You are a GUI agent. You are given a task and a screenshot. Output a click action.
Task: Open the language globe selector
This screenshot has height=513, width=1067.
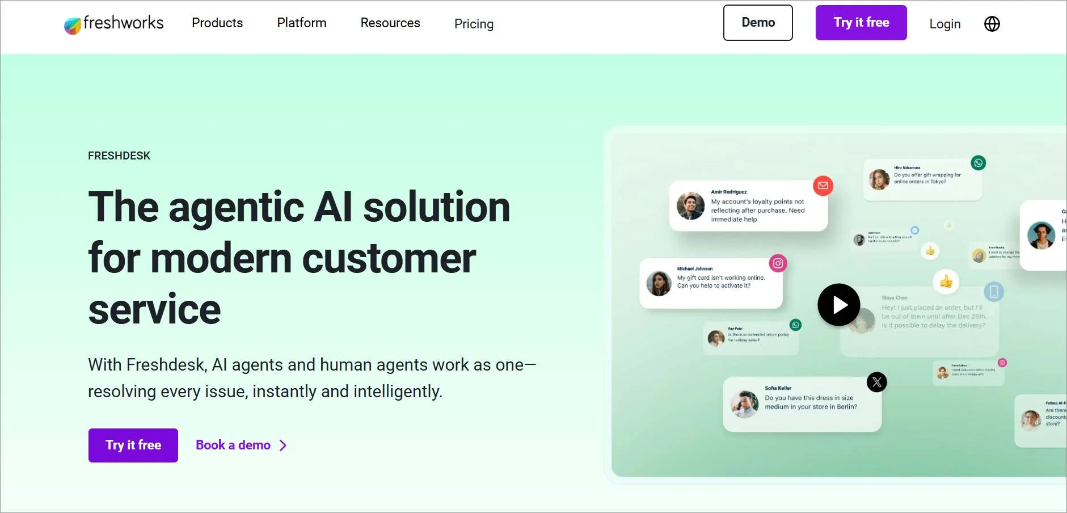(x=992, y=23)
